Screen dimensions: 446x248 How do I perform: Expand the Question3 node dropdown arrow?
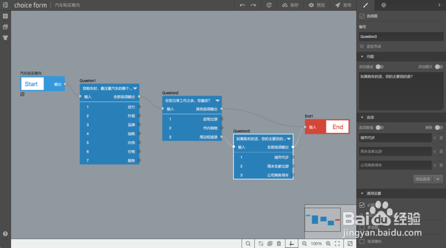tap(289, 139)
